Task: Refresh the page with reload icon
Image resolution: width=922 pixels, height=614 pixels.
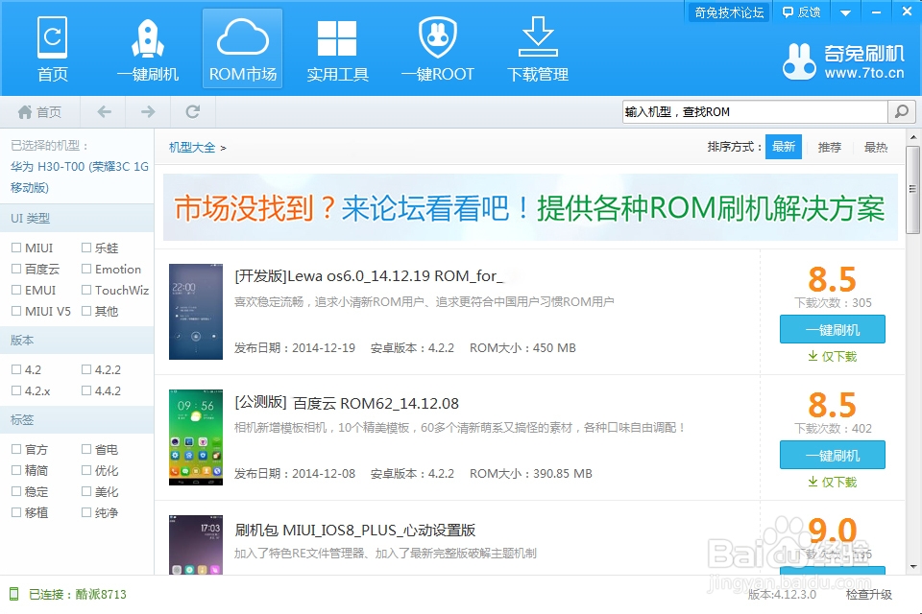Action: (193, 111)
